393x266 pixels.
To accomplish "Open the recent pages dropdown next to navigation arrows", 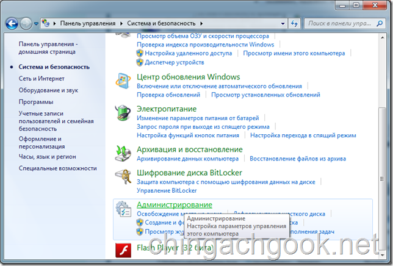I will pyautogui.click(x=37, y=24).
